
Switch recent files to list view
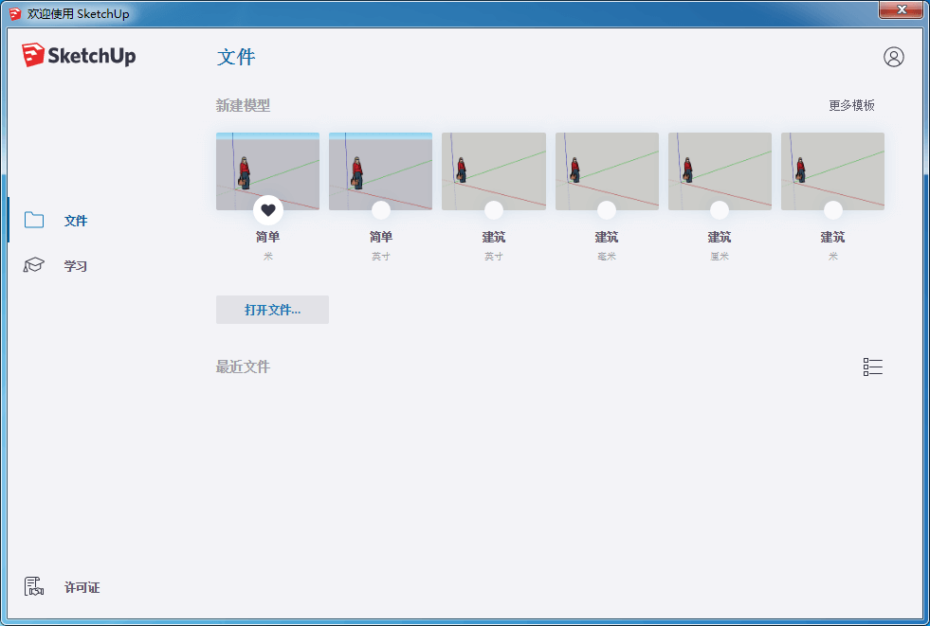point(872,367)
